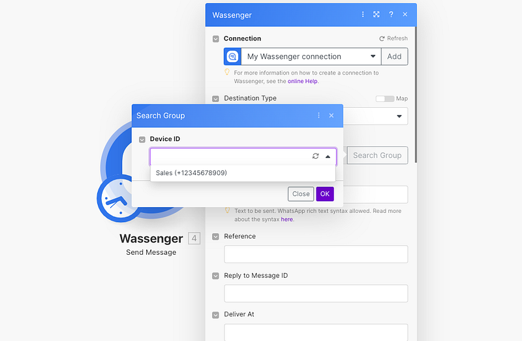Click the Wassenger connection logo icon
This screenshot has height=341, width=522.
[x=232, y=57]
